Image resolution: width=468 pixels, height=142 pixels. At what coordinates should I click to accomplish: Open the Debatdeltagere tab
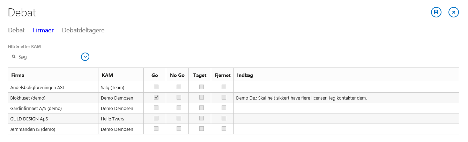pos(83,30)
